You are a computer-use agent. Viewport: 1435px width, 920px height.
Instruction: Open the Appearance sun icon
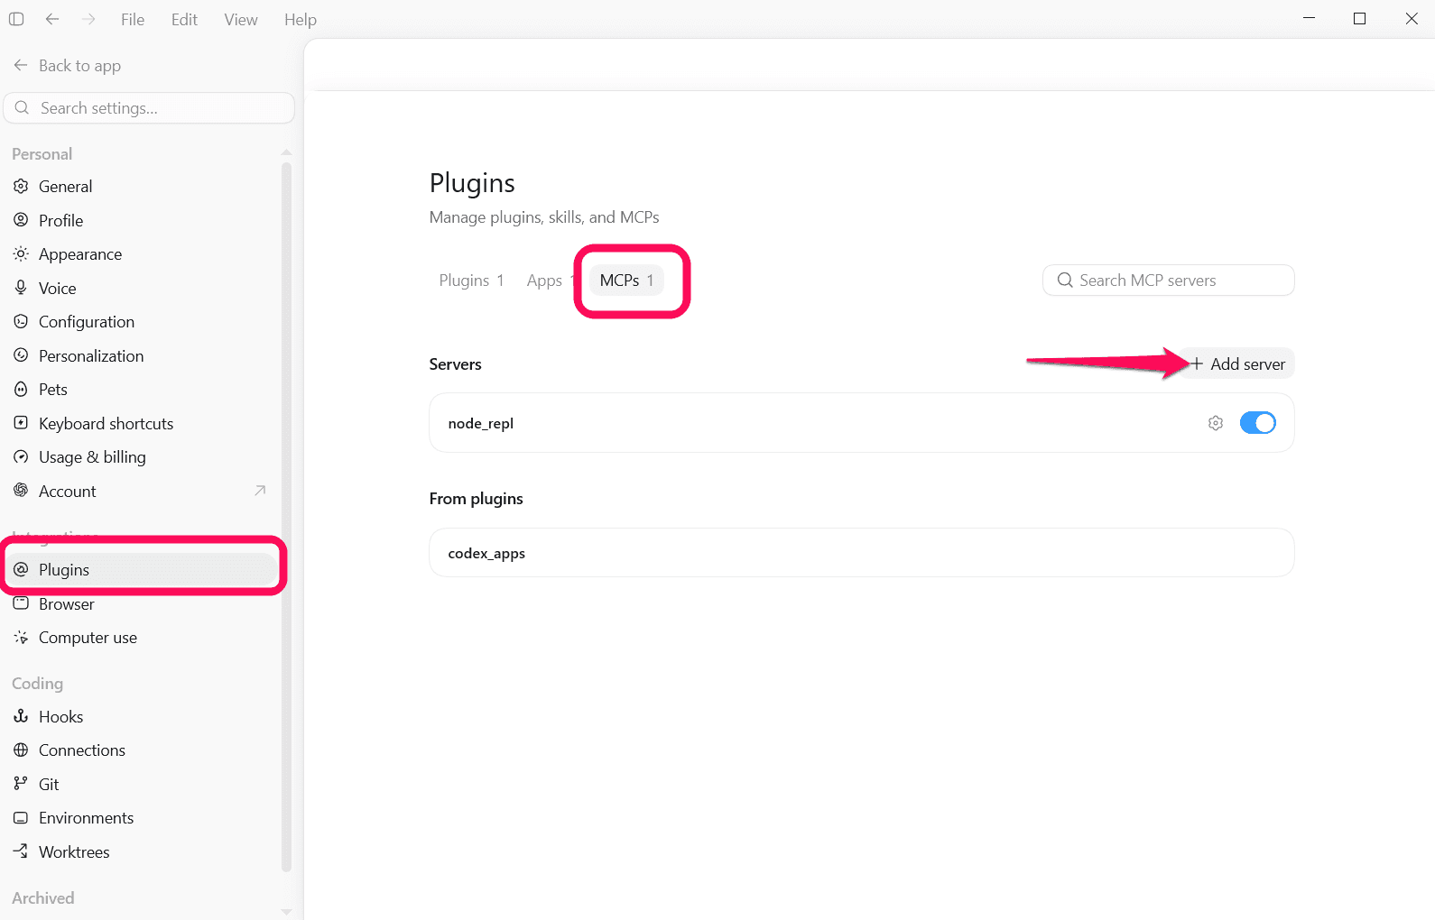21,254
